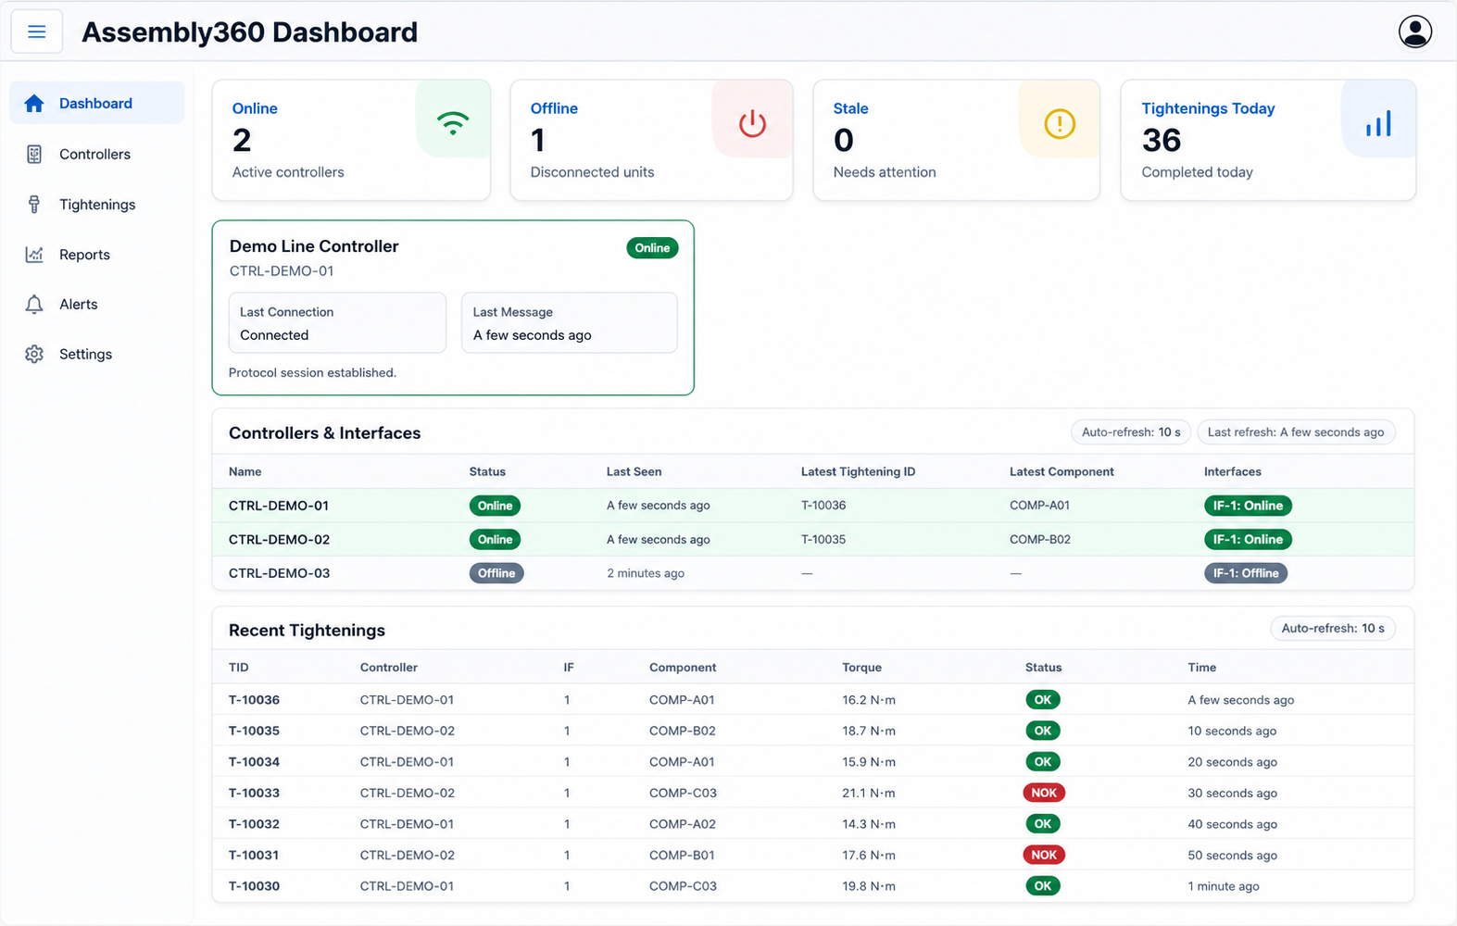Select tightening T-10030 row ID
This screenshot has height=926, width=1457.
pyautogui.click(x=254, y=886)
